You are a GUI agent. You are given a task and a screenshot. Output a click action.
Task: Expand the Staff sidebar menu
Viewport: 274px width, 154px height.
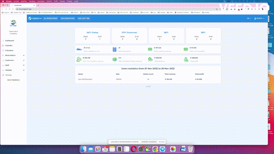(13, 65)
